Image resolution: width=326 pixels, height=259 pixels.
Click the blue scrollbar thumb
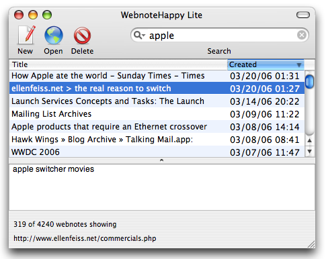[x=310, y=82]
